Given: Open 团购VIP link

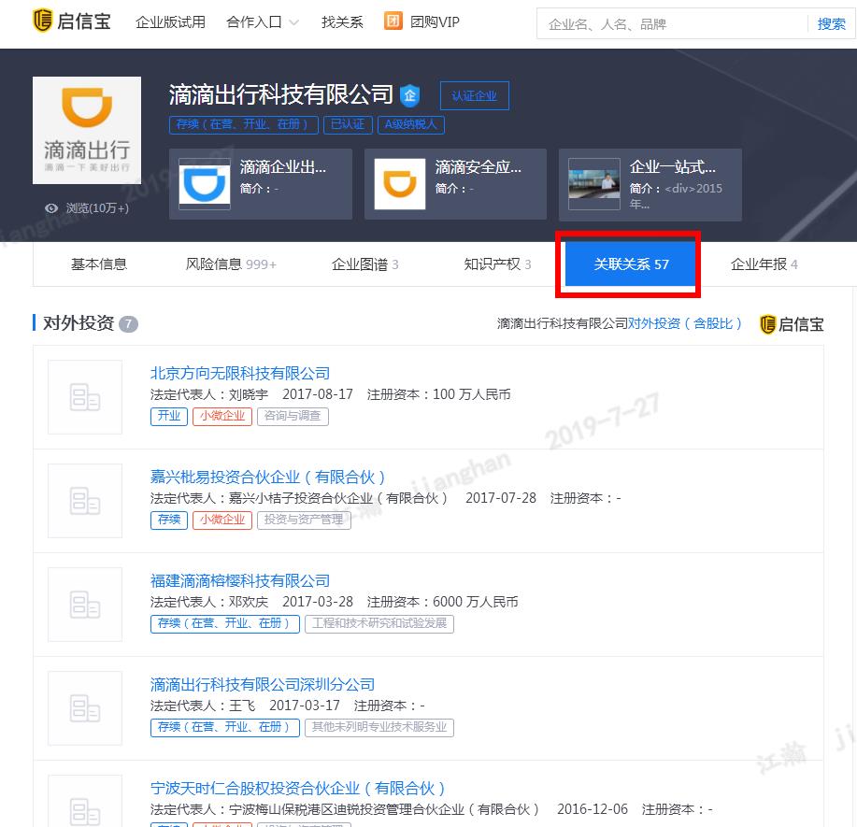Looking at the screenshot, I should tap(435, 22).
